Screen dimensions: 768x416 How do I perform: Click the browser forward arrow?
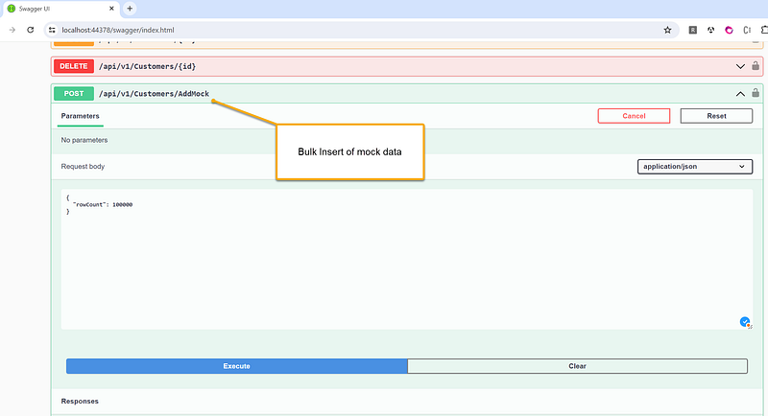click(x=12, y=30)
